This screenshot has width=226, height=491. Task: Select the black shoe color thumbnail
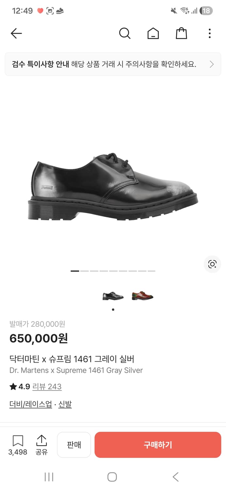point(113,296)
